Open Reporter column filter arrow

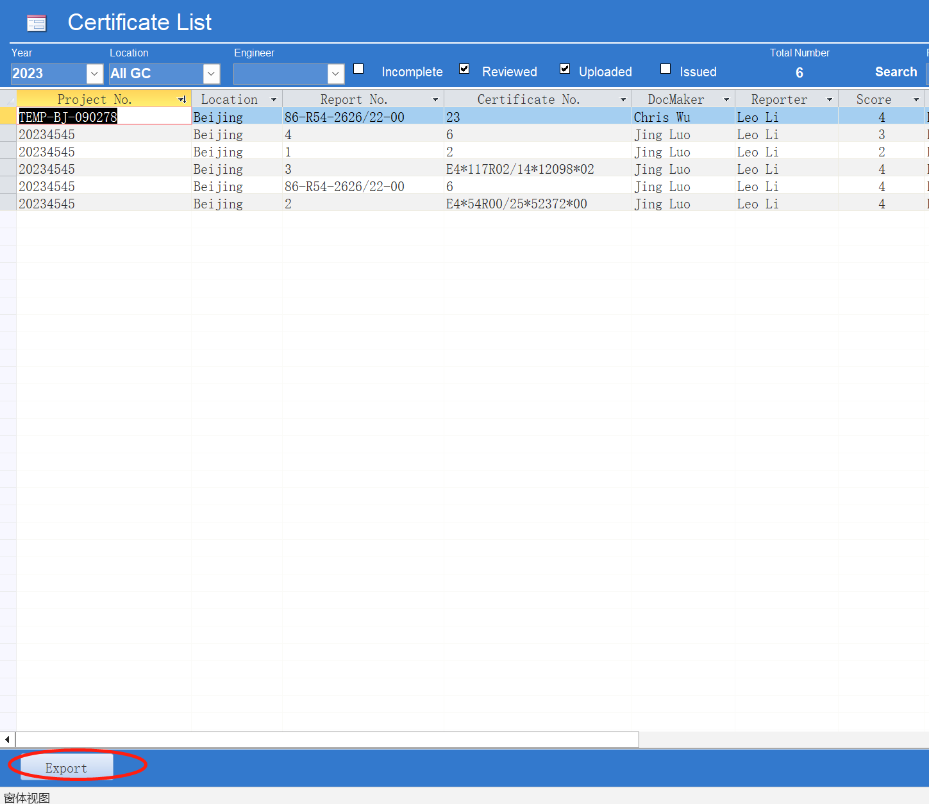click(830, 99)
